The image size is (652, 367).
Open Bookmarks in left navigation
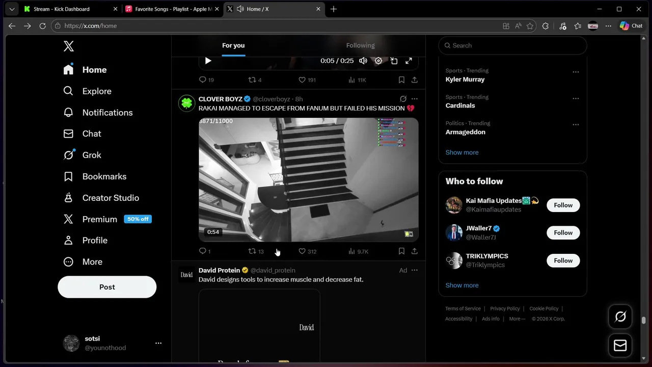pos(95,176)
